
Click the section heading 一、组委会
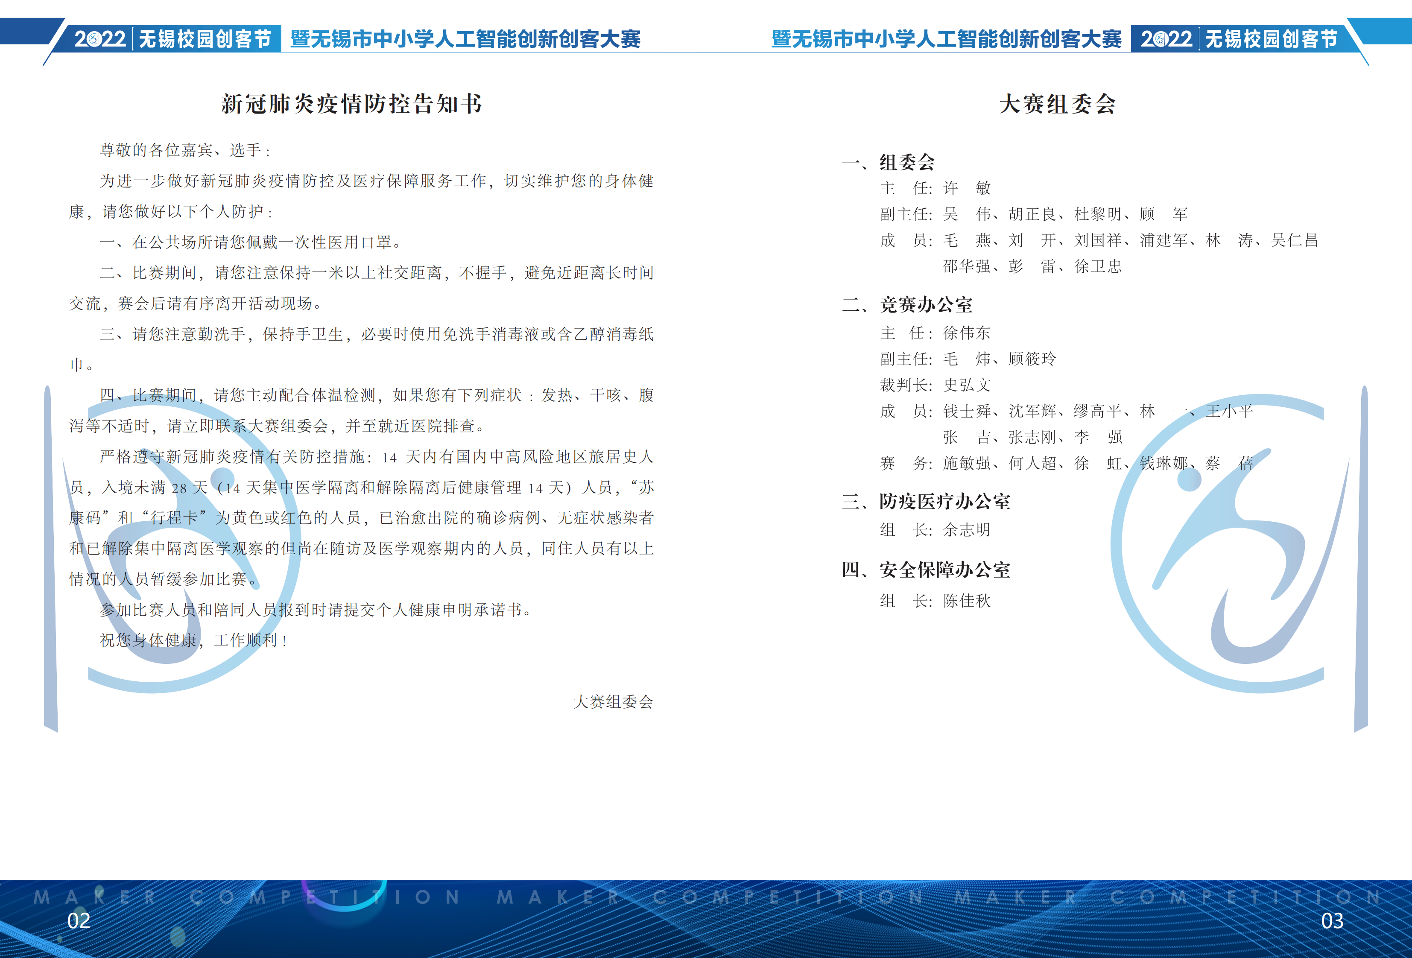[888, 162]
